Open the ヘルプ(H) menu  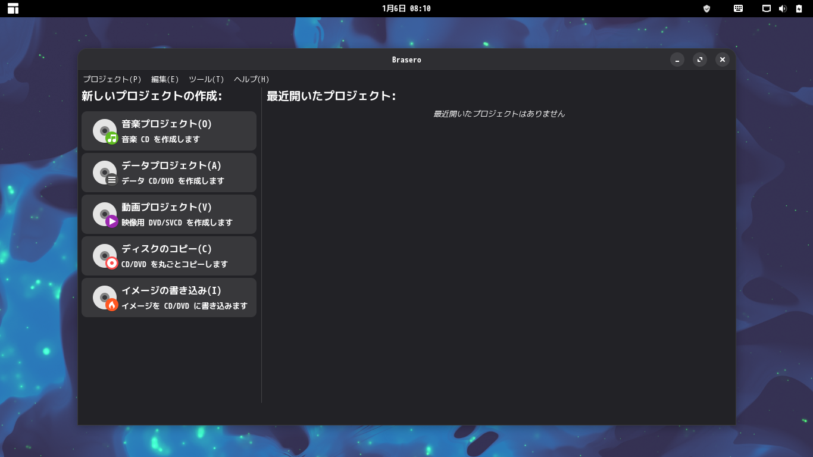point(252,79)
